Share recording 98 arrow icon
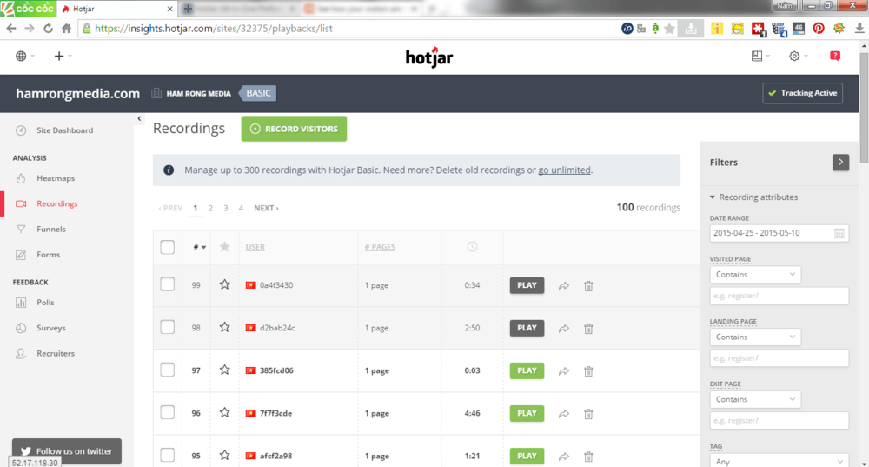 point(564,329)
